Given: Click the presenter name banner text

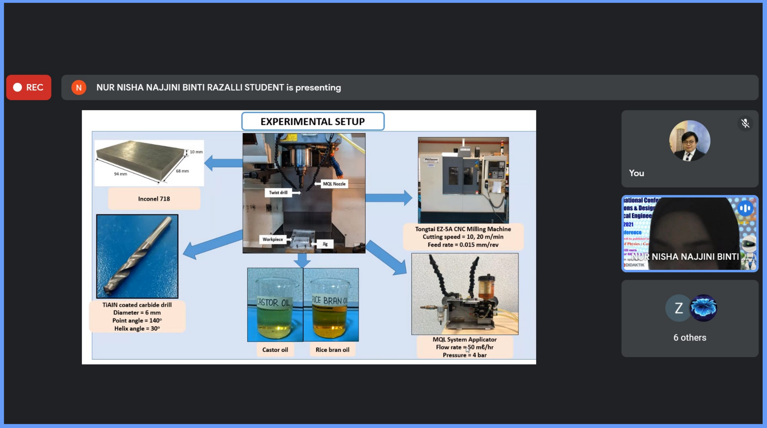Looking at the screenshot, I should [219, 87].
